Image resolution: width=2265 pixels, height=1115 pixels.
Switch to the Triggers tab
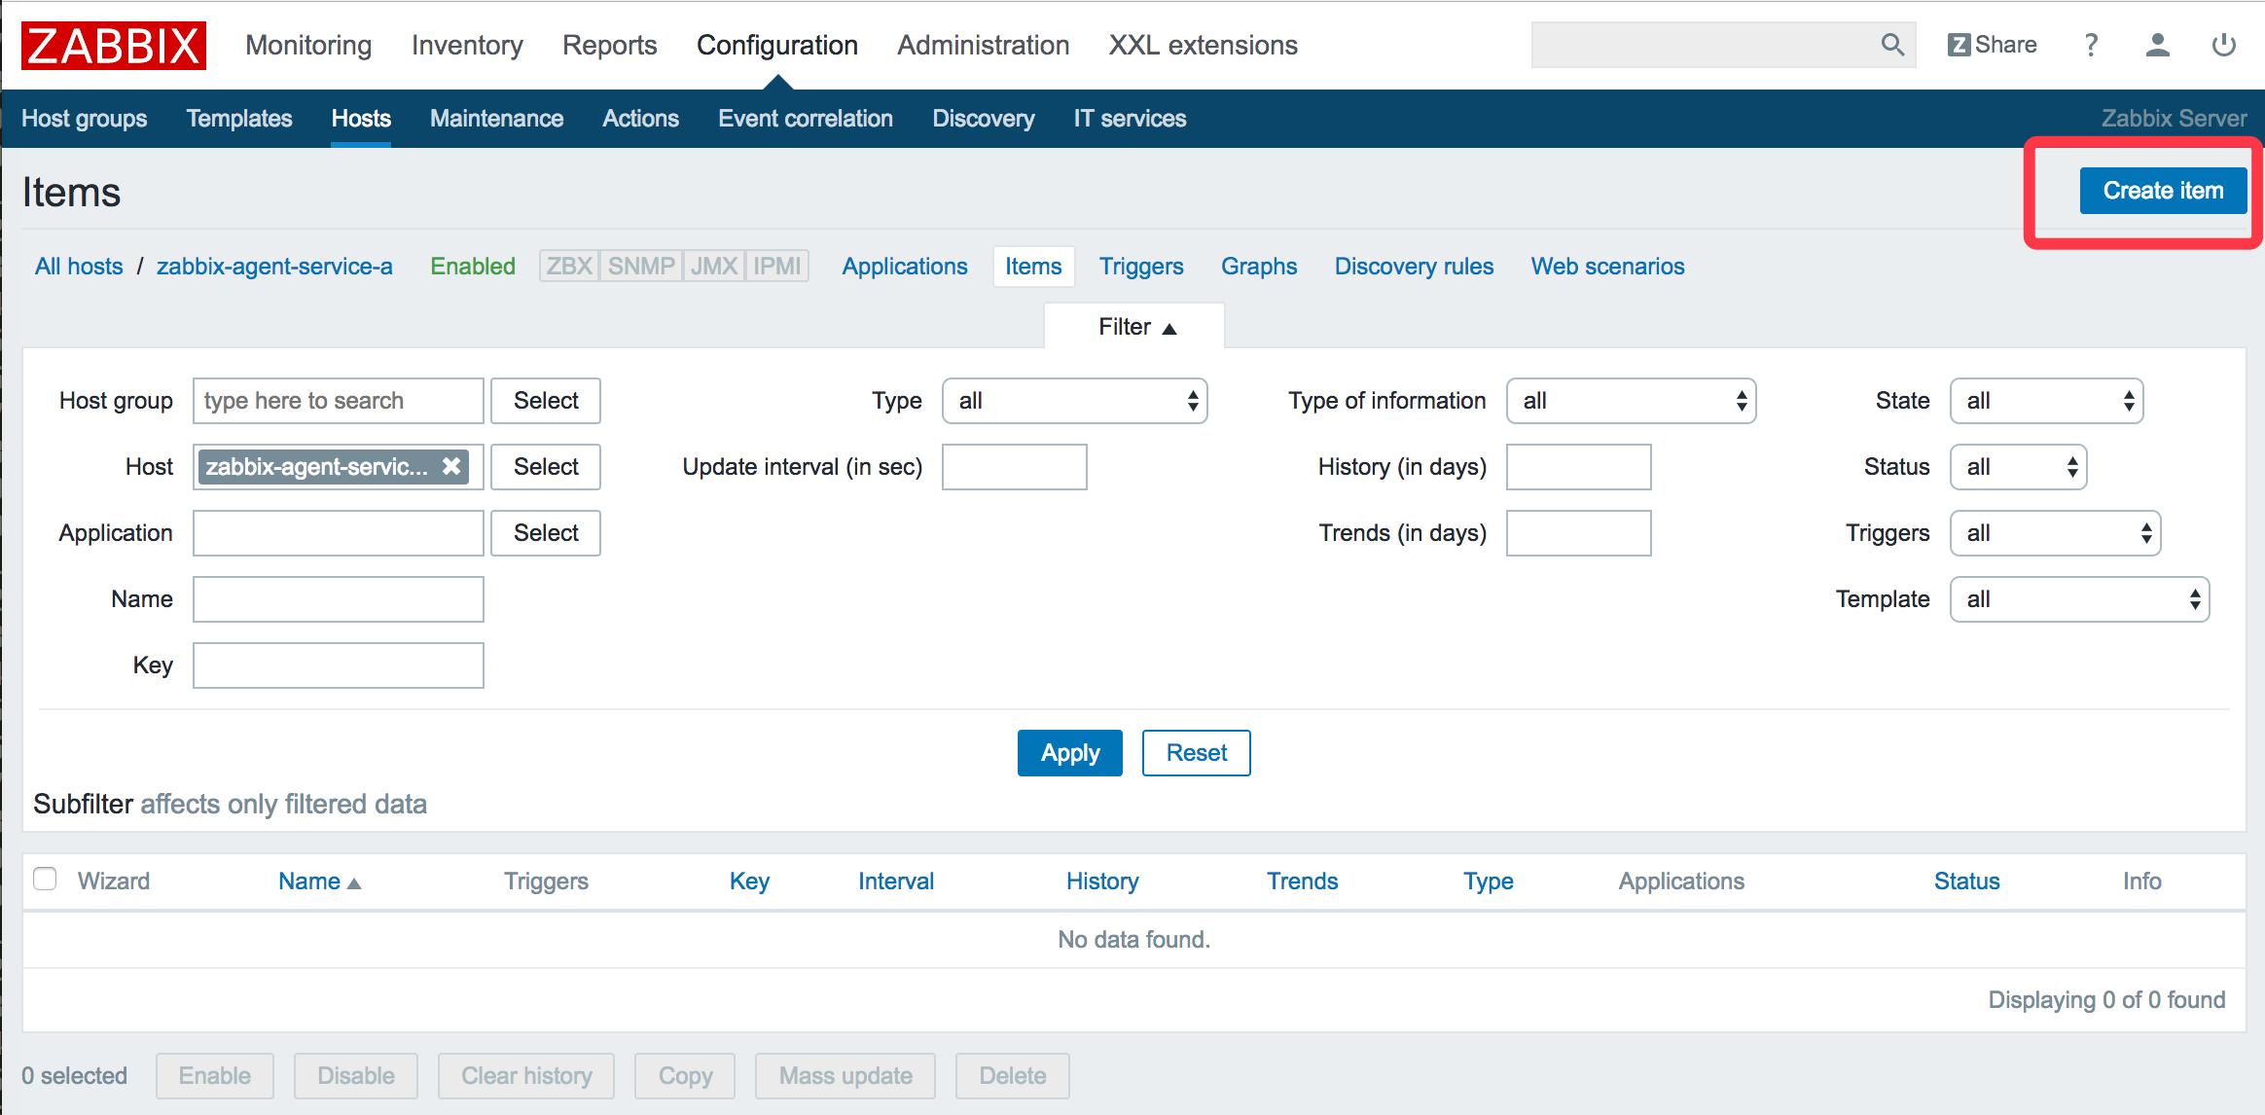(1142, 268)
